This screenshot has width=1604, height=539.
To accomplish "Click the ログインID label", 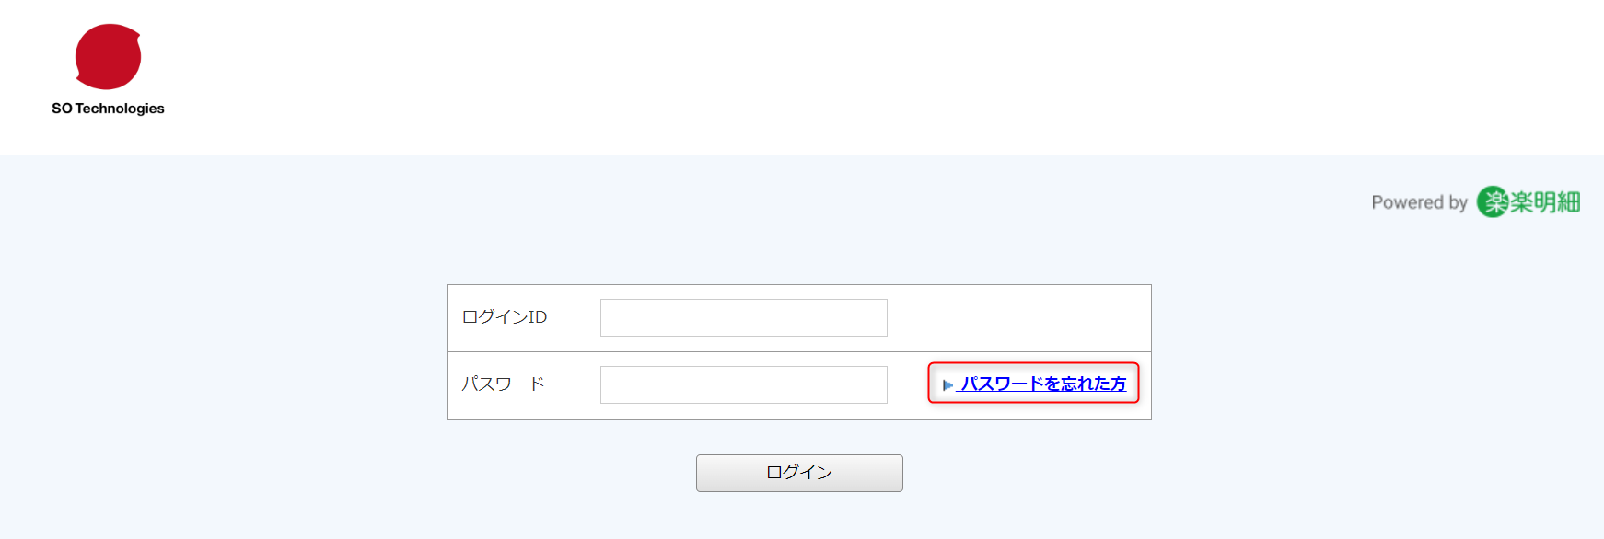I will tap(505, 317).
